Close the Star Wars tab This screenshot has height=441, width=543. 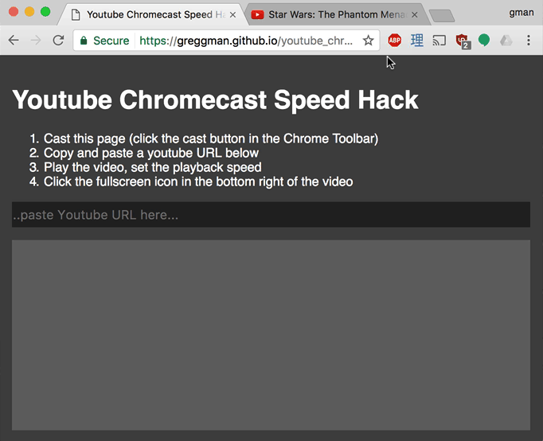pos(415,15)
